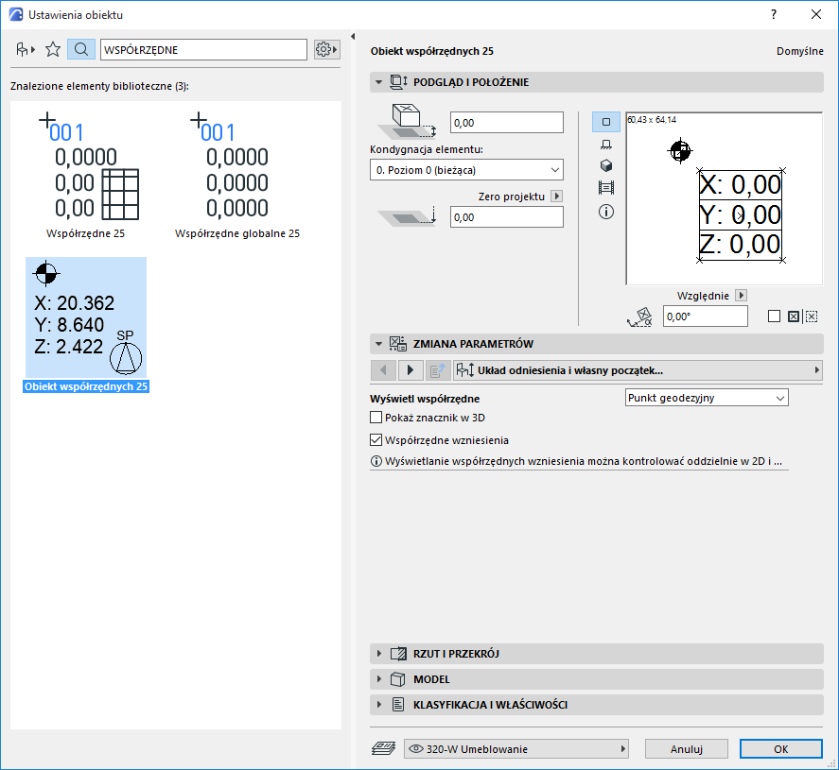Click the Domyślne label

tap(800, 51)
